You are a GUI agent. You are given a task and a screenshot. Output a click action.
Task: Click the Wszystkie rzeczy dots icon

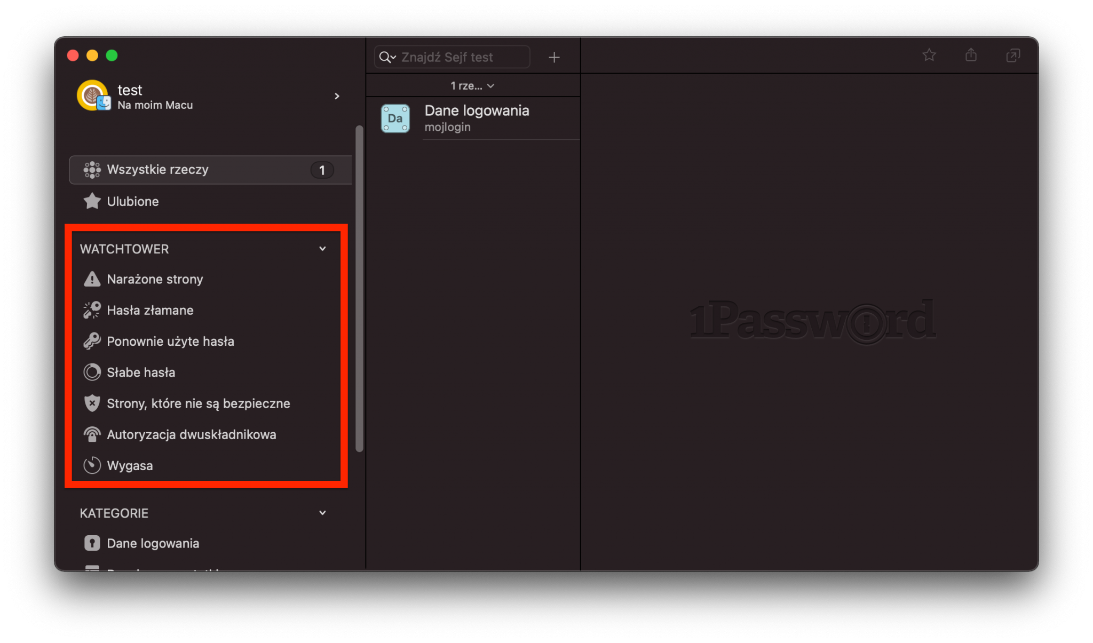click(x=92, y=170)
